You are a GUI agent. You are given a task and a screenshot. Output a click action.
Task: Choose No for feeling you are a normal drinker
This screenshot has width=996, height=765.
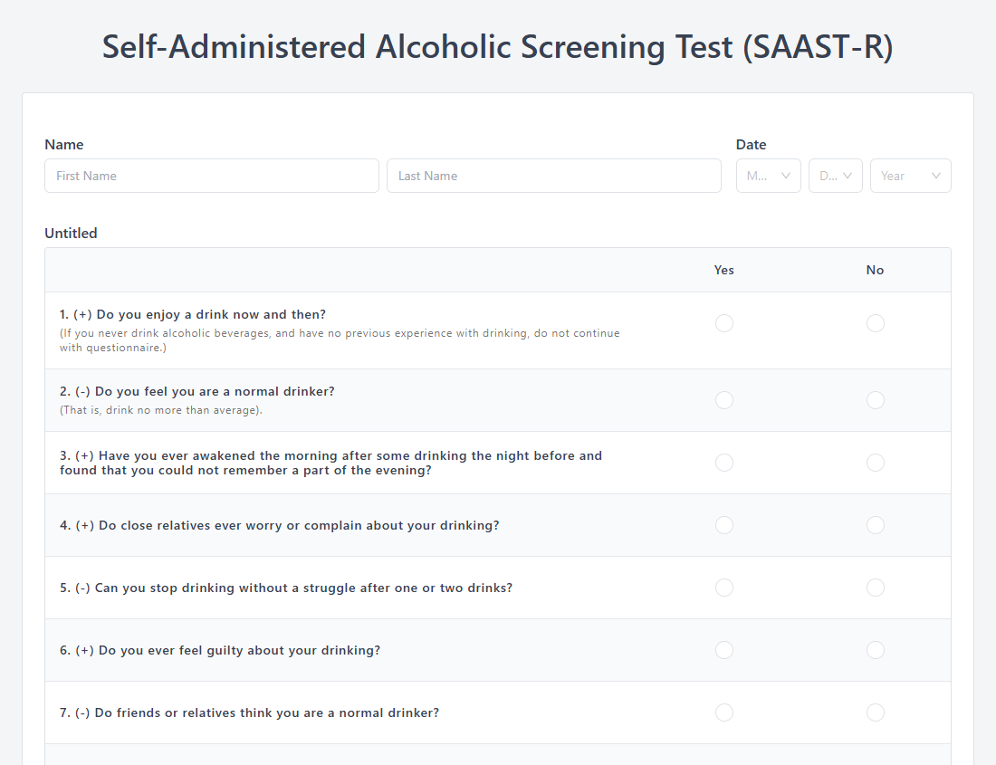(x=875, y=400)
